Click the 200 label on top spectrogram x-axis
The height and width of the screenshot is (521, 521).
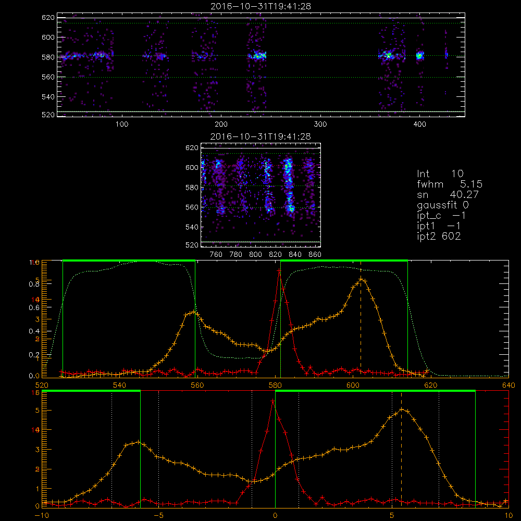(x=221, y=125)
